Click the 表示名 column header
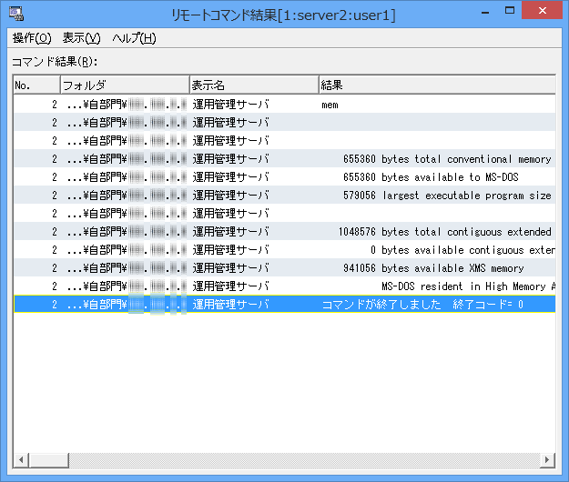 [252, 85]
